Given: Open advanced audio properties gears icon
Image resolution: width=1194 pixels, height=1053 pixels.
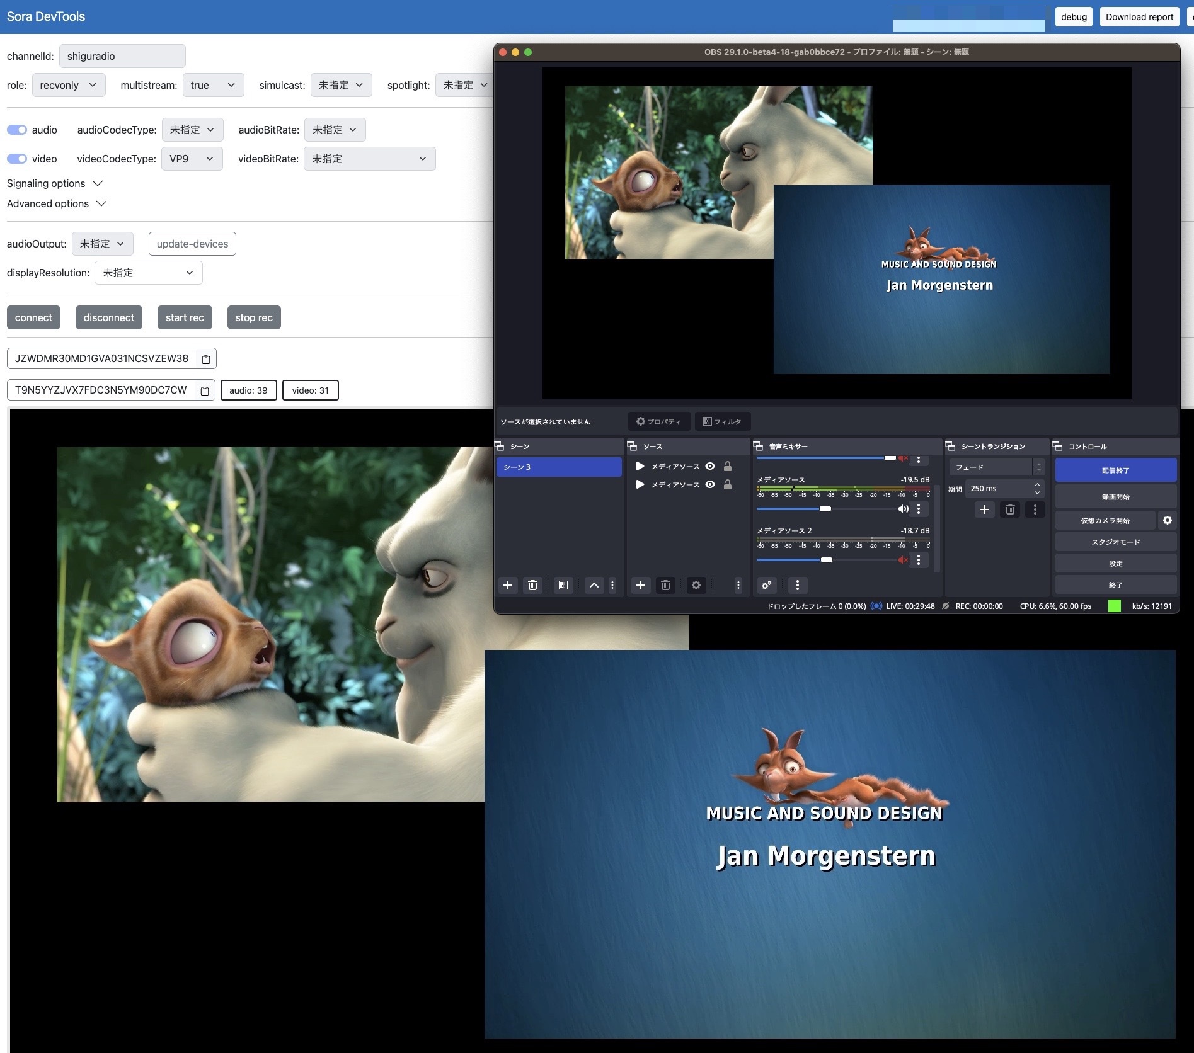Looking at the screenshot, I should (x=767, y=585).
